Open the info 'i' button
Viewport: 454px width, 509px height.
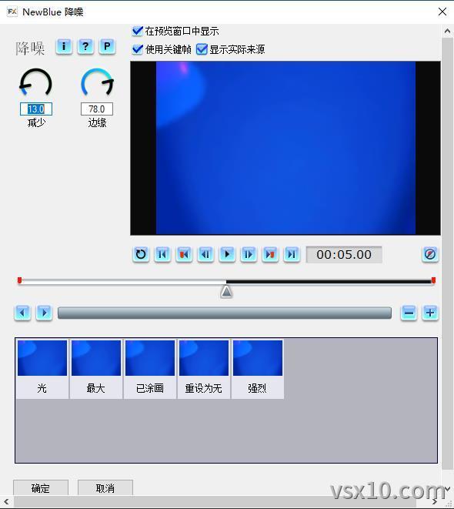pyautogui.click(x=64, y=46)
